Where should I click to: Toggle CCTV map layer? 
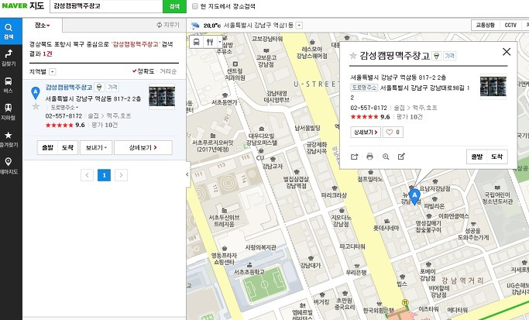510,25
